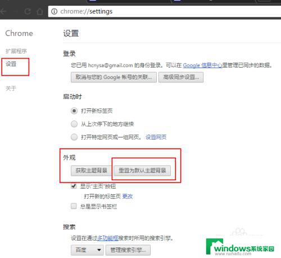This screenshot has height=258, width=281.
Task: Click the 启动时 section heading
Action: tap(72, 97)
